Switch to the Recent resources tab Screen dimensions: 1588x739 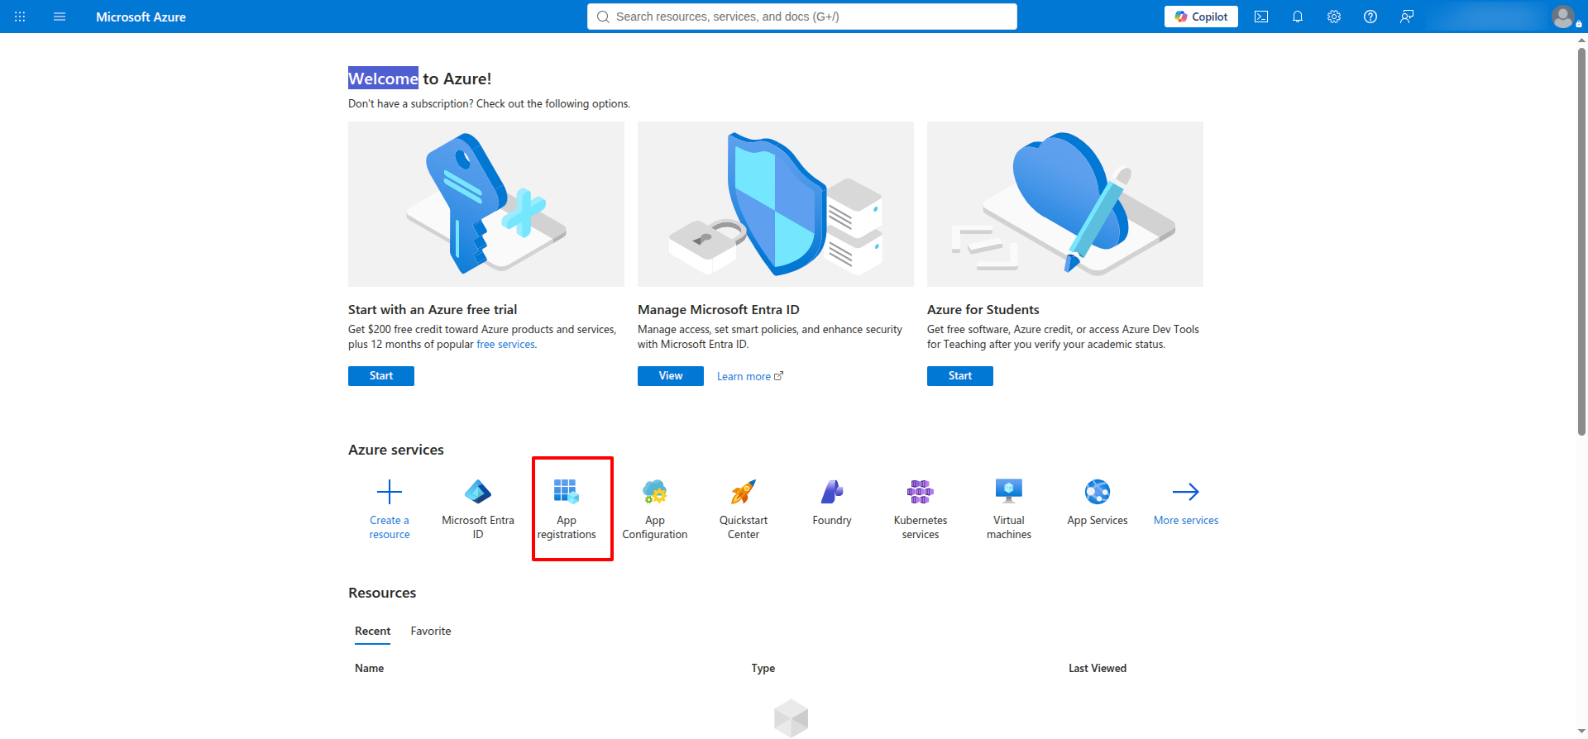[372, 631]
